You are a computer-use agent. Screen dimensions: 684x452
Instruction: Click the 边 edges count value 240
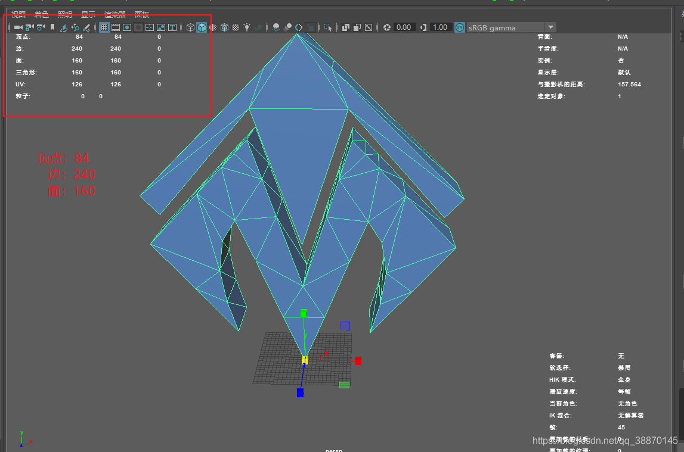(x=77, y=48)
